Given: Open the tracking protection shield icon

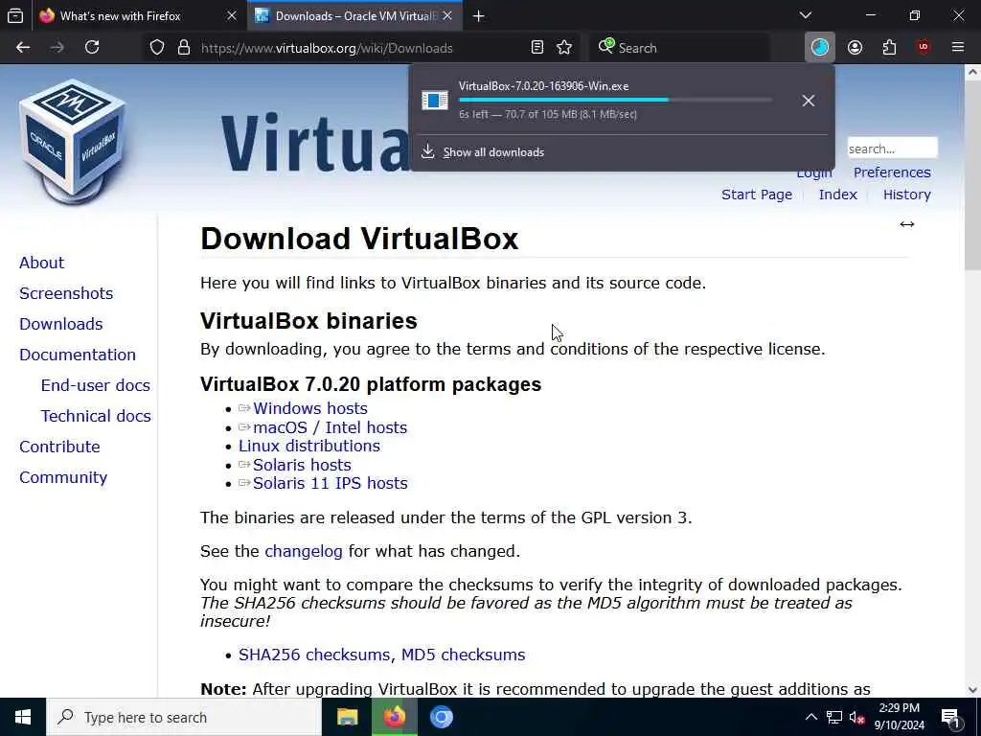Looking at the screenshot, I should point(157,48).
